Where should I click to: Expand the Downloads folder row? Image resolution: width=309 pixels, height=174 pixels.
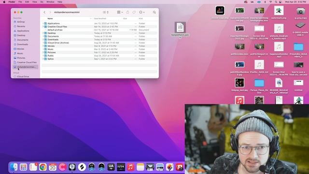43,40
